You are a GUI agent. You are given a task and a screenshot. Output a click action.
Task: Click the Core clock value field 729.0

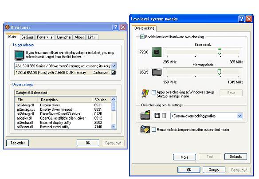(144, 52)
